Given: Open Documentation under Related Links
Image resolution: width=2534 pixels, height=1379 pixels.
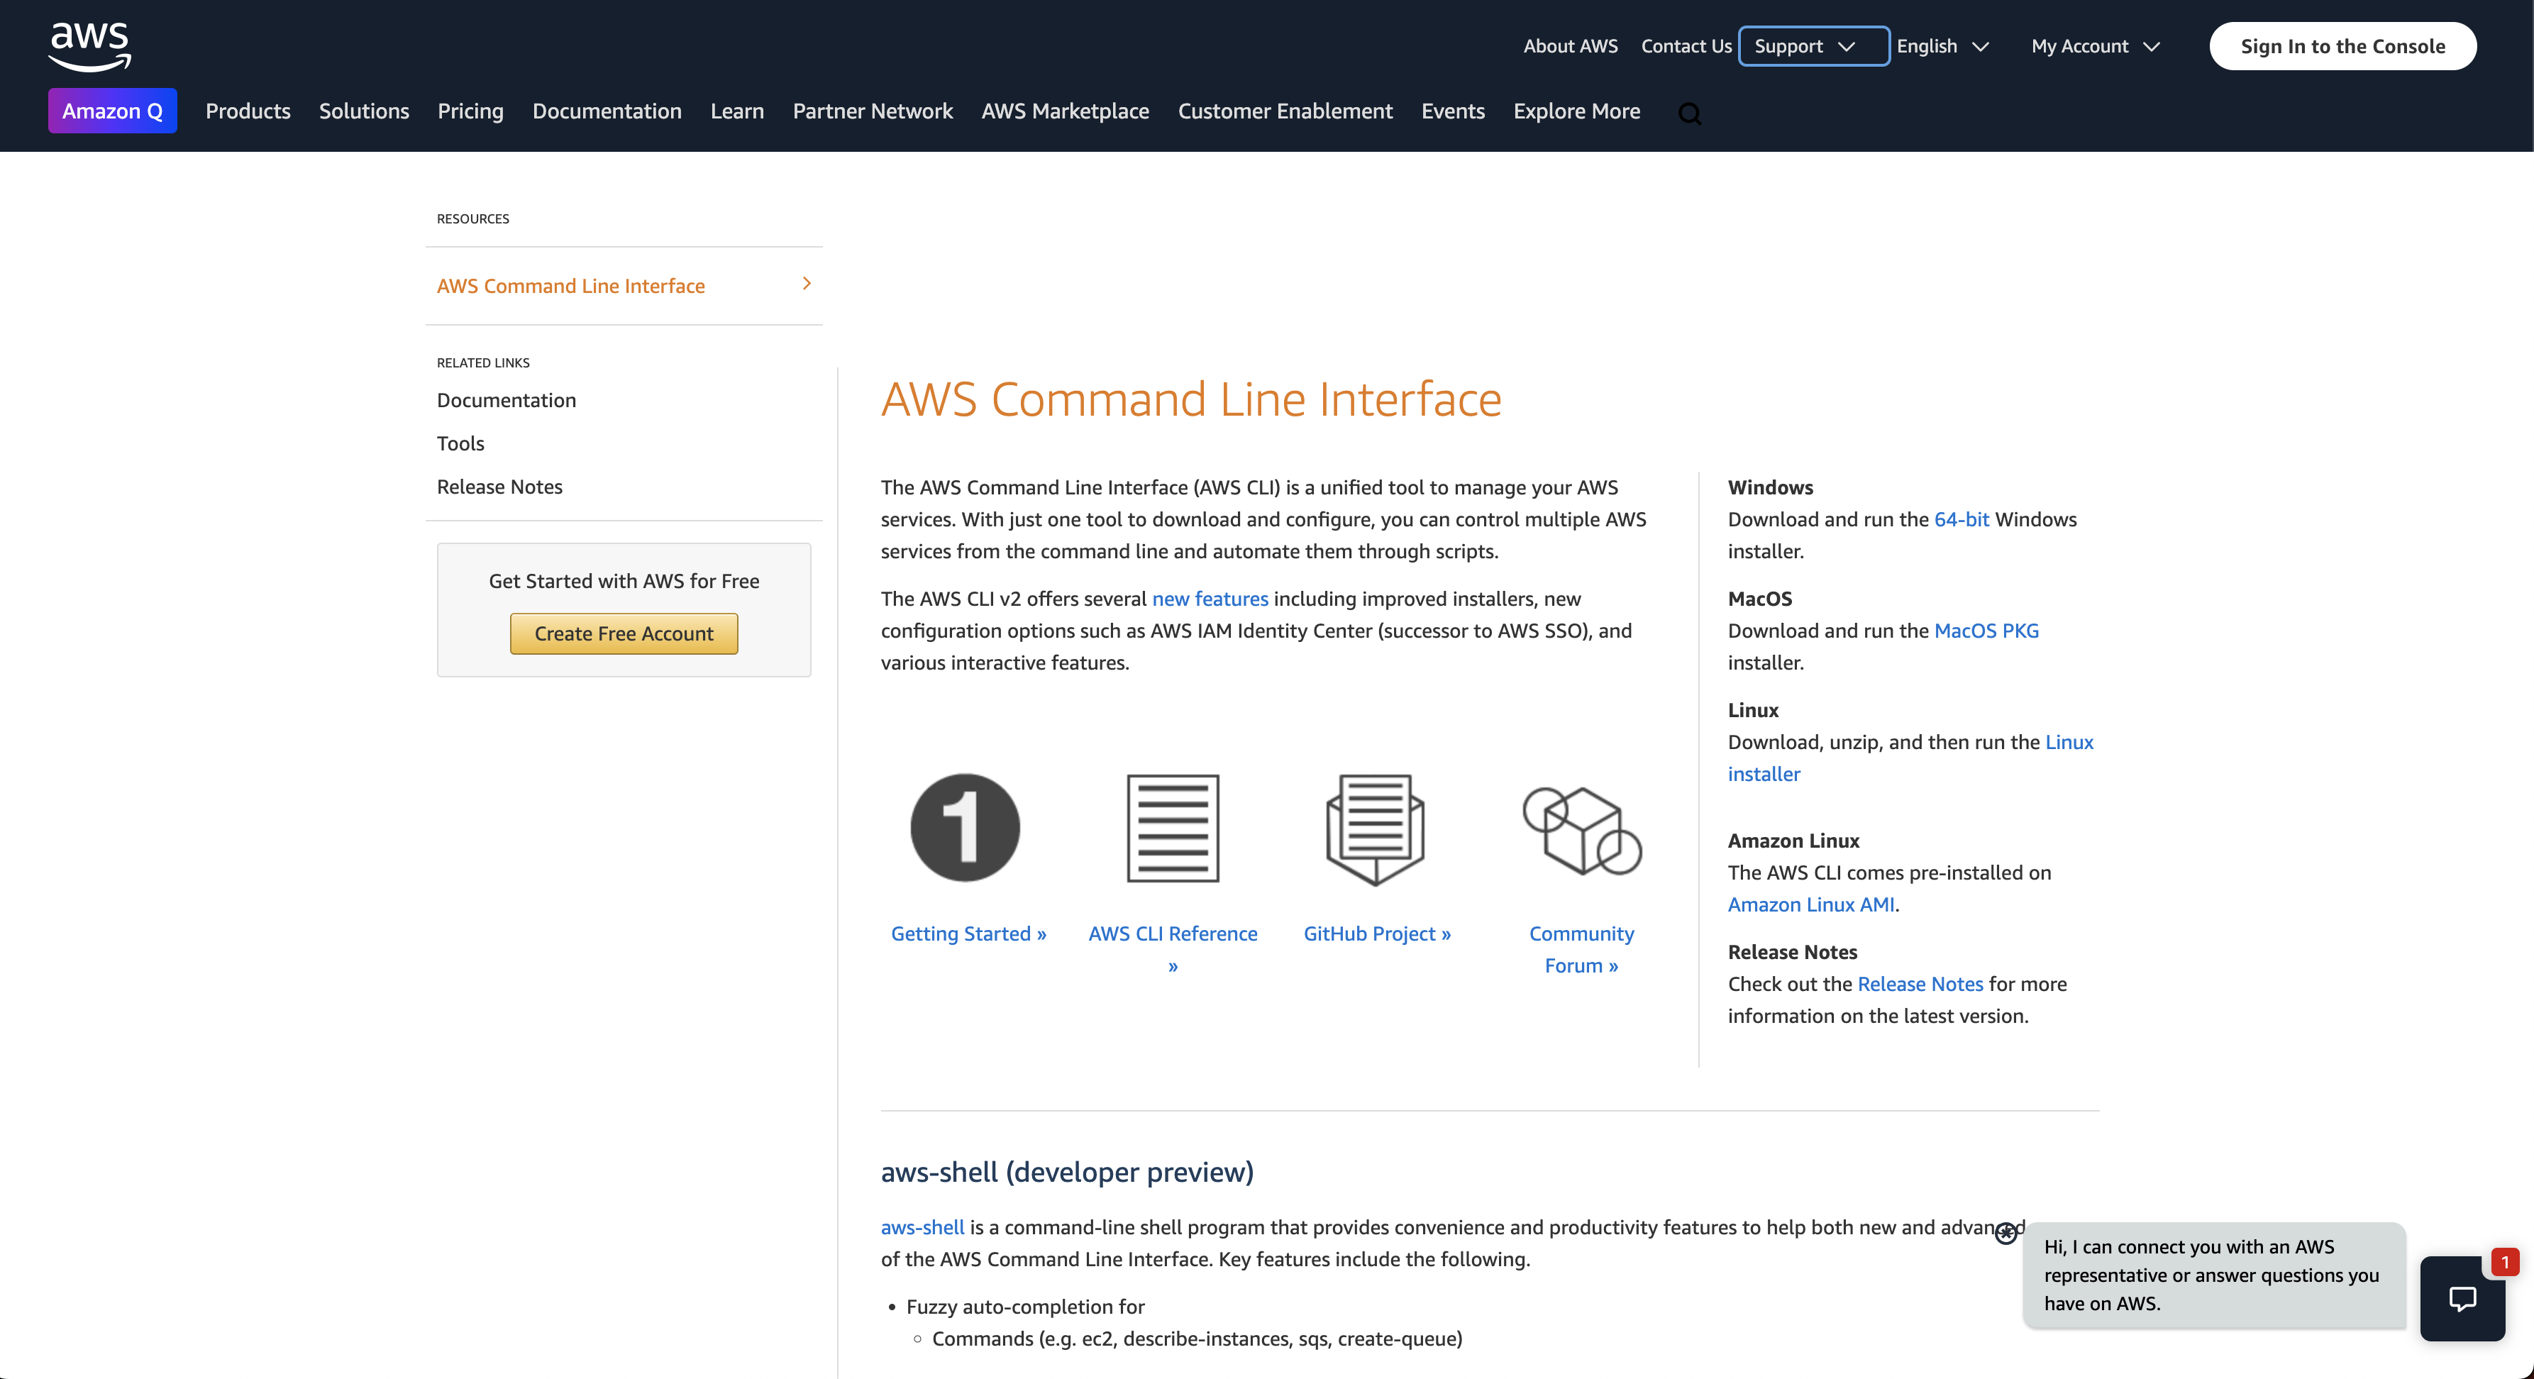Looking at the screenshot, I should click(x=507, y=400).
